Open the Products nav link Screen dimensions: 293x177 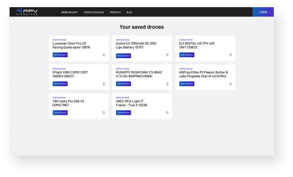[115, 12]
